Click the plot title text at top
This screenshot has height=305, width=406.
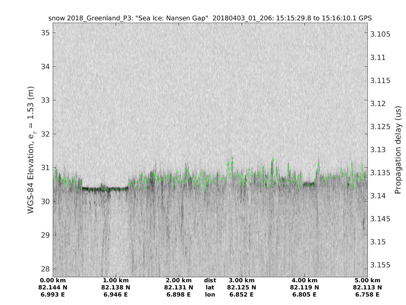pyautogui.click(x=210, y=18)
